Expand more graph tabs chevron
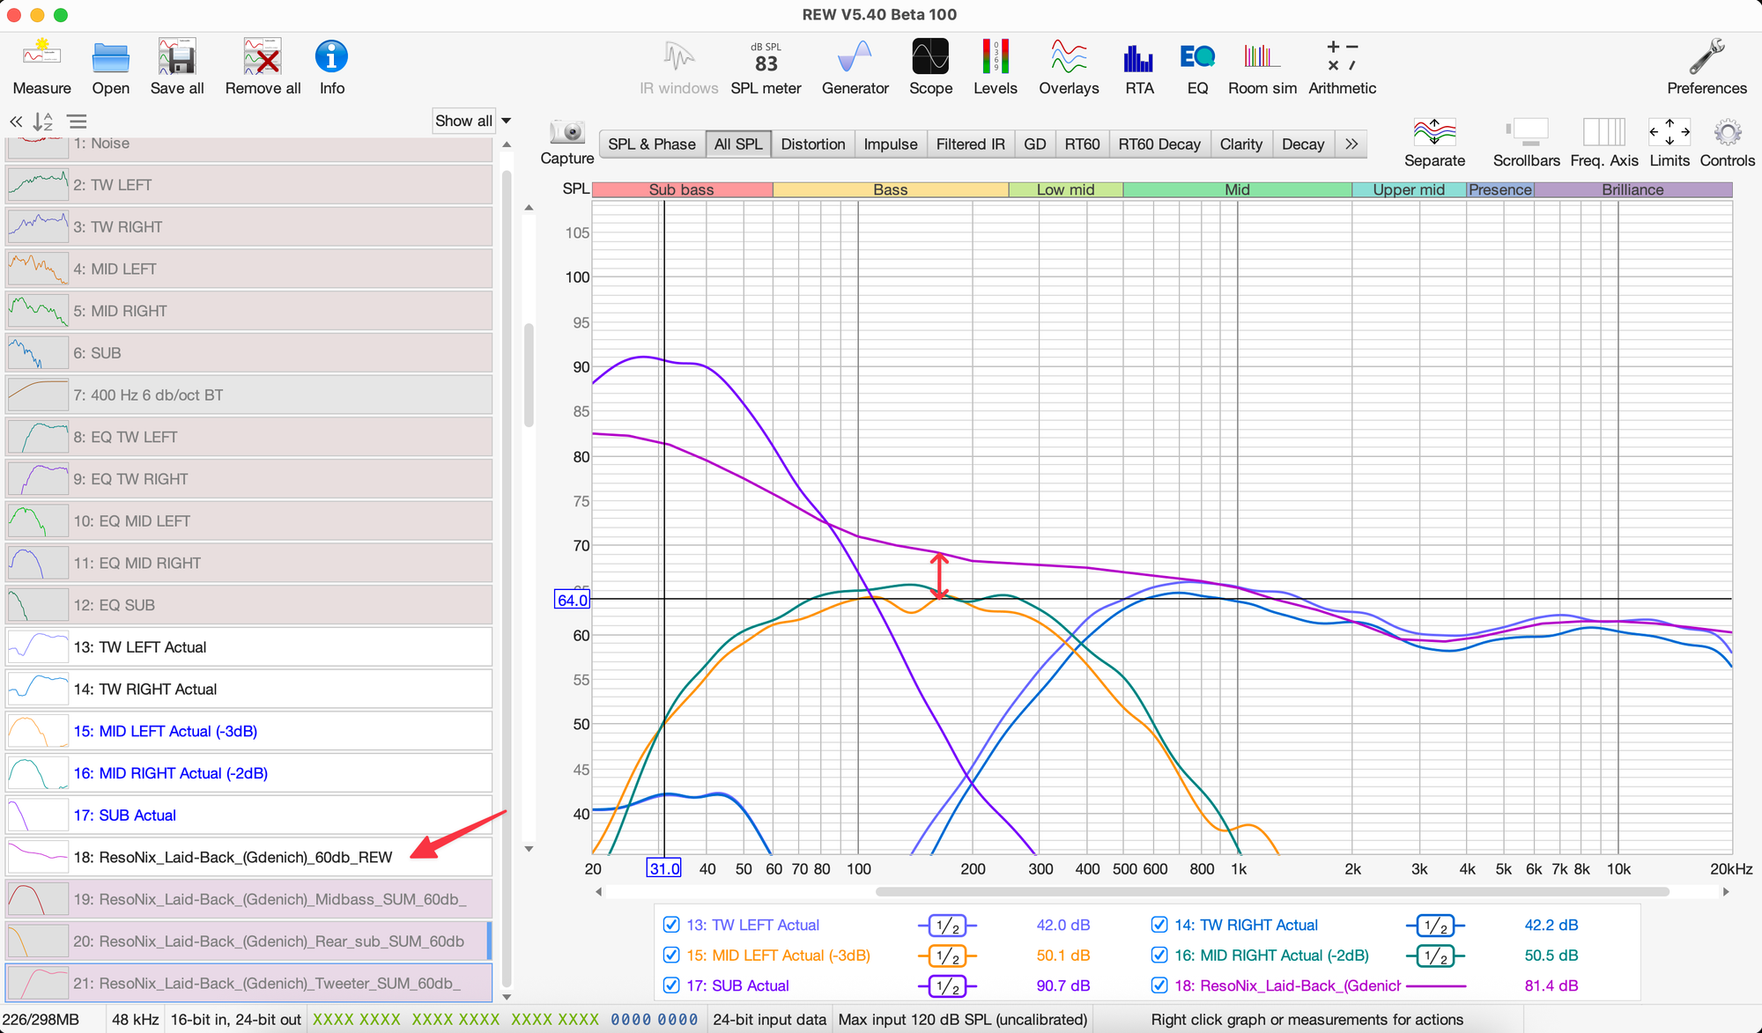This screenshot has height=1033, width=1762. [x=1351, y=144]
